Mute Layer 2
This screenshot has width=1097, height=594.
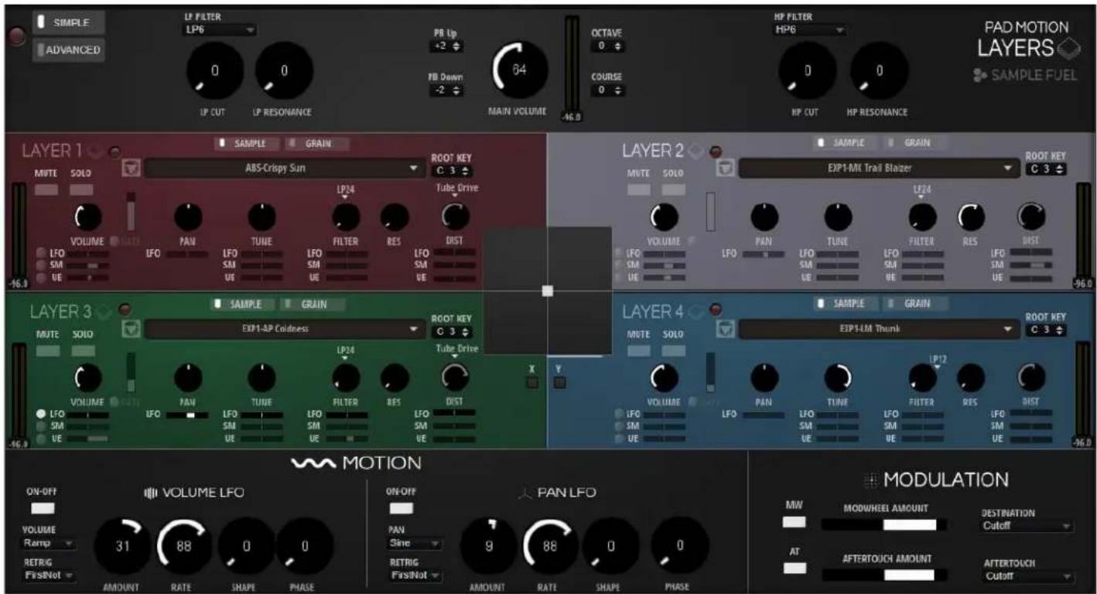pyautogui.click(x=639, y=189)
